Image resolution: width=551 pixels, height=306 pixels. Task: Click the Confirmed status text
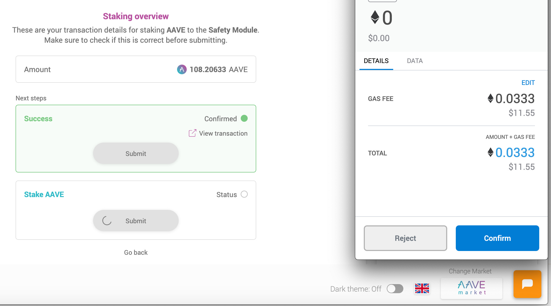(220, 119)
